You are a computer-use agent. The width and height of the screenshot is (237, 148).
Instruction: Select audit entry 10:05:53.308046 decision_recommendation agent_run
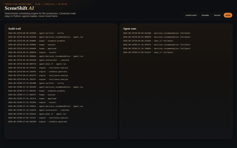click(46, 56)
